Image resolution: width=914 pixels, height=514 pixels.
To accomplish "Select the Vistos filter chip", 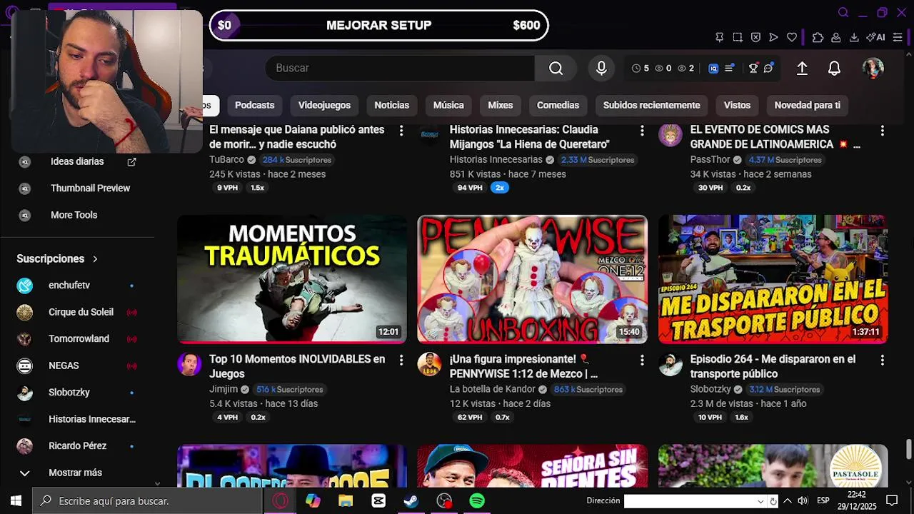I will 737,105.
